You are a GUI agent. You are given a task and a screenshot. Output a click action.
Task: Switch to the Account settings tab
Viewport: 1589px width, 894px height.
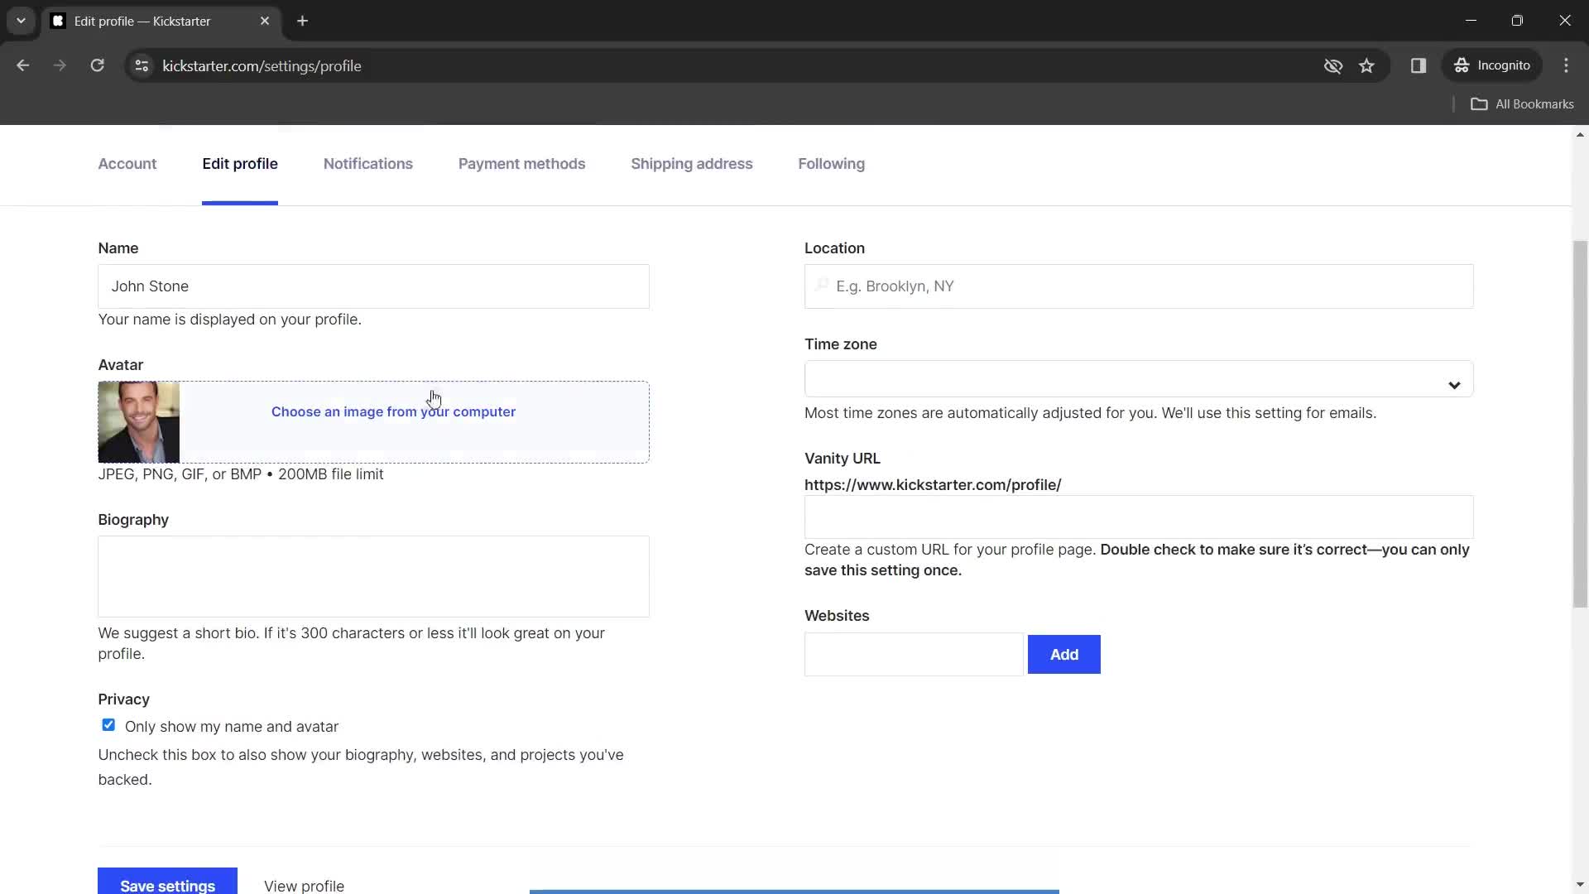pyautogui.click(x=127, y=162)
